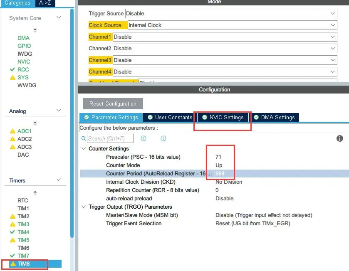
Task: Go to next search result arrow
Action: point(163,138)
